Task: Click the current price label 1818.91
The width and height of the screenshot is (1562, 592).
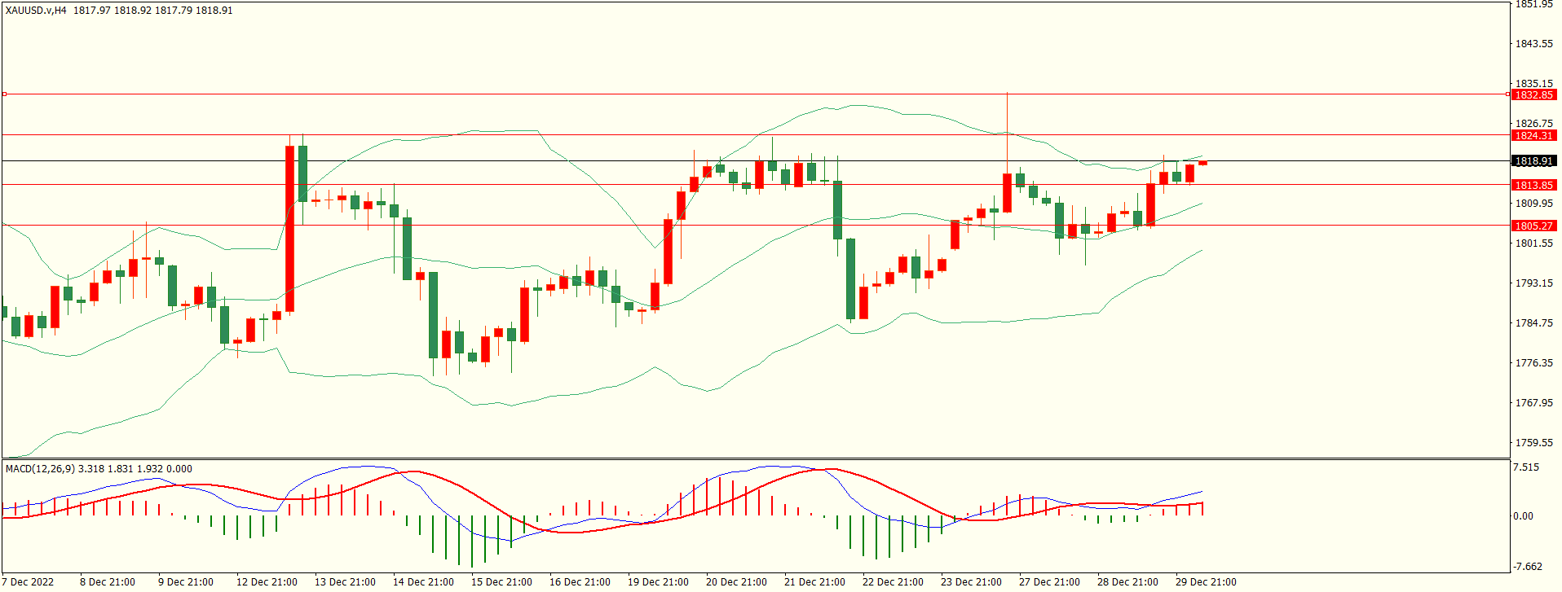Action: (x=1533, y=161)
